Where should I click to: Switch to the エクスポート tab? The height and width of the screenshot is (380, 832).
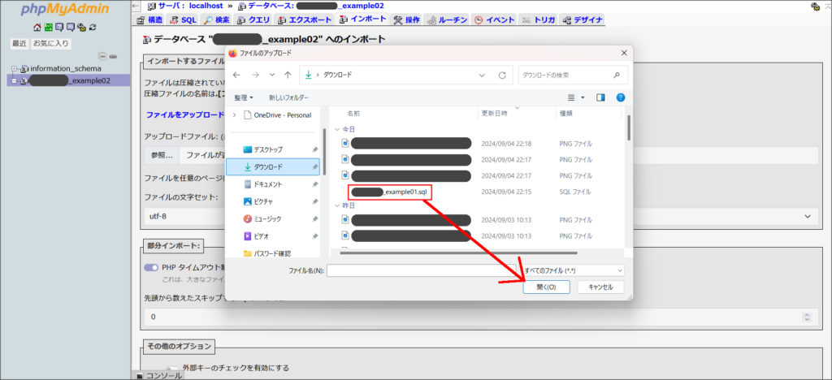pyautogui.click(x=305, y=19)
